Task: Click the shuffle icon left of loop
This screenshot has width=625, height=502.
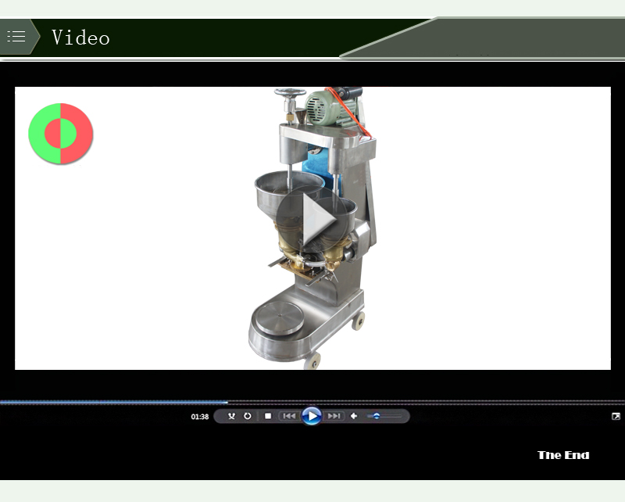Action: (x=230, y=417)
